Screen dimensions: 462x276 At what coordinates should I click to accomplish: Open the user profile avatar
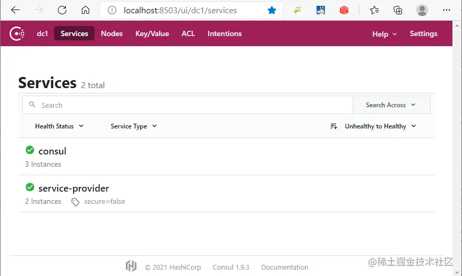click(422, 10)
